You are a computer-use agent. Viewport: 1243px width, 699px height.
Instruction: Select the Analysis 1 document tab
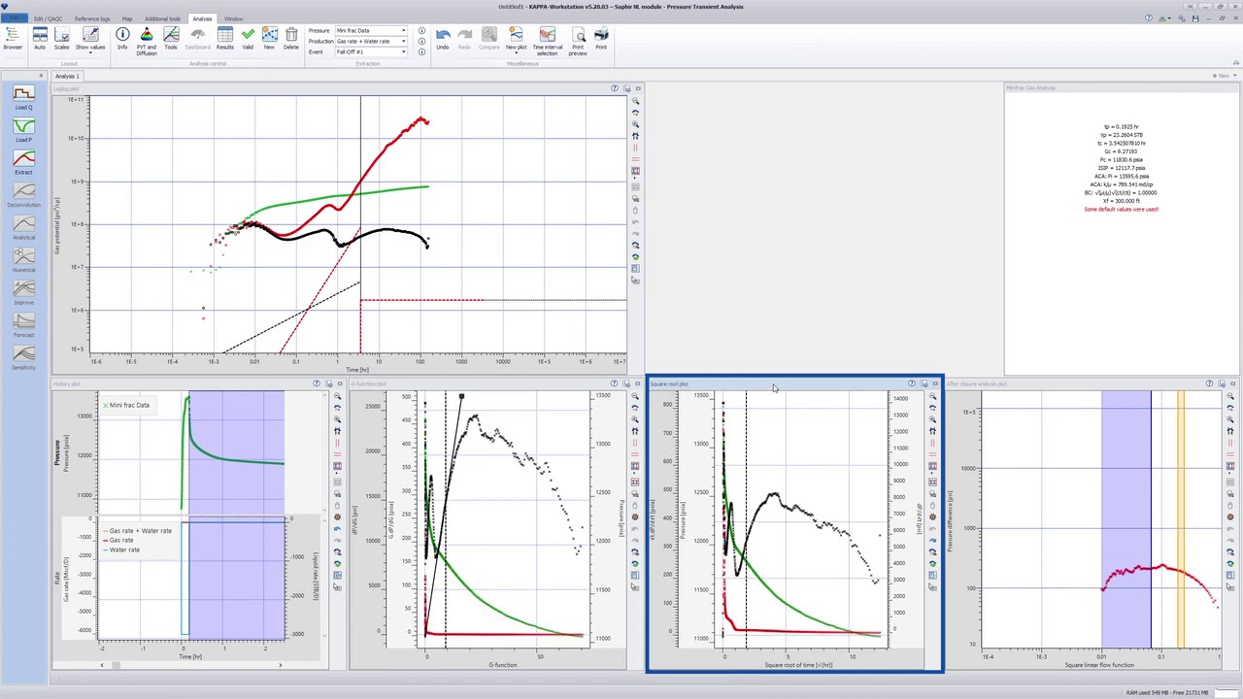click(67, 76)
